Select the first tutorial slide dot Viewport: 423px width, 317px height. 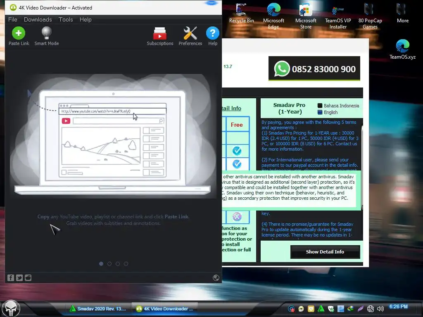tap(101, 264)
